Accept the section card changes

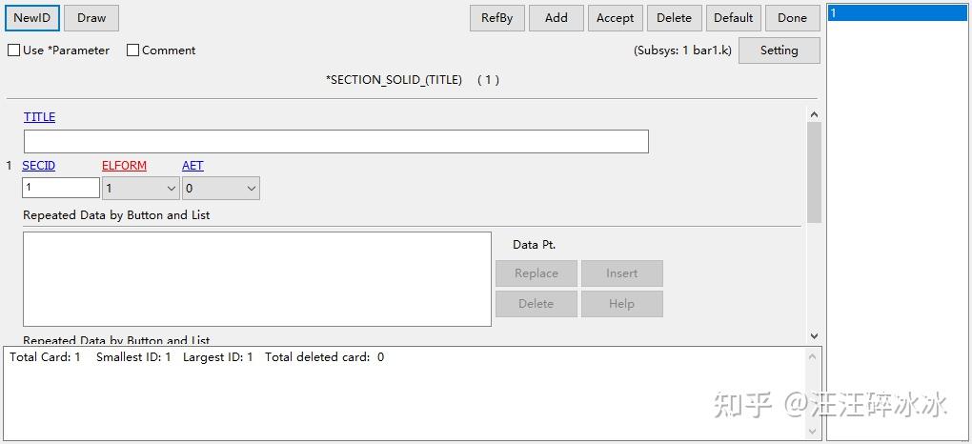coord(615,18)
